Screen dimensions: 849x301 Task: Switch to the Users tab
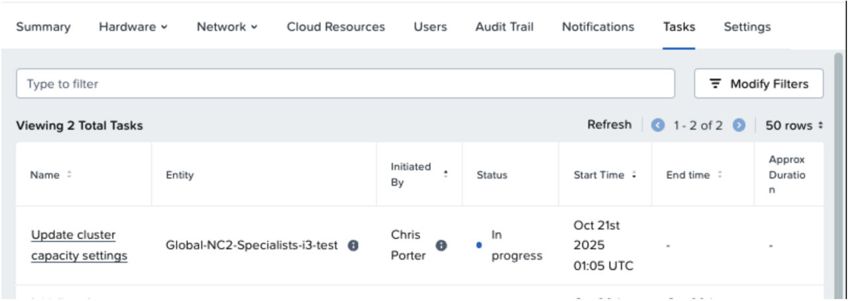click(x=430, y=27)
